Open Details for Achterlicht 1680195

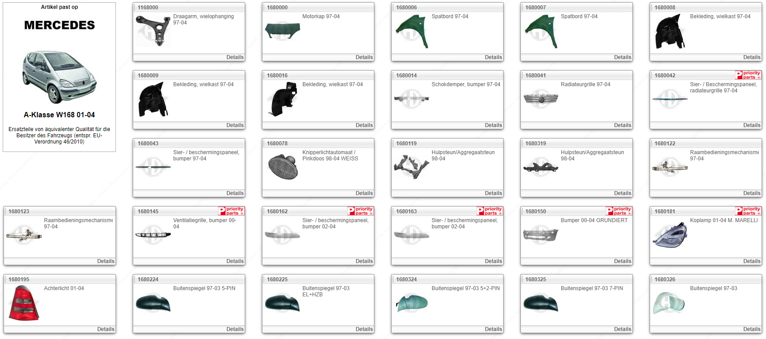tap(106, 329)
